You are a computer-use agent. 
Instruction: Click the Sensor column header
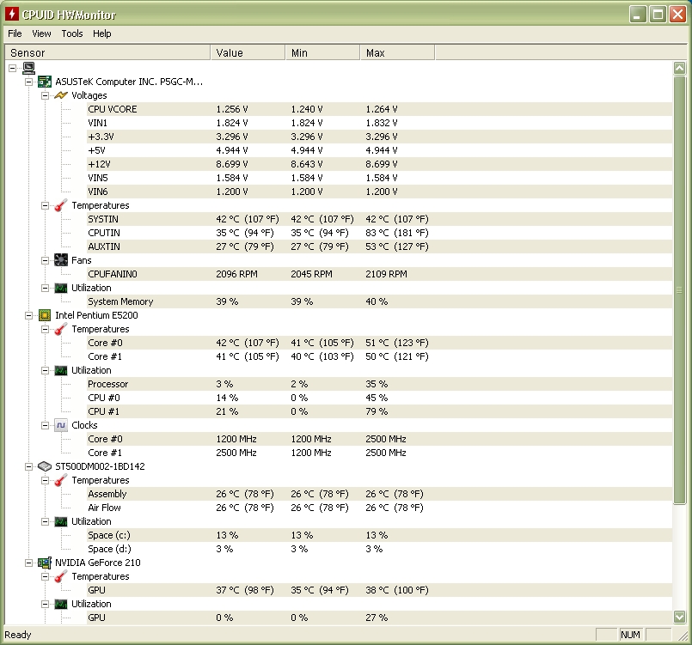[x=107, y=53]
